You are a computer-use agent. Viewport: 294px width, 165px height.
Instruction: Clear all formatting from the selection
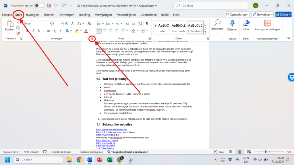point(89,23)
